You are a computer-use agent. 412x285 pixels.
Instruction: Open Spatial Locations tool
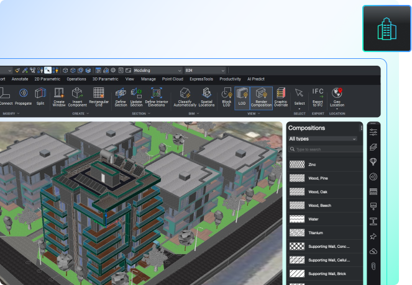pyautogui.click(x=206, y=97)
